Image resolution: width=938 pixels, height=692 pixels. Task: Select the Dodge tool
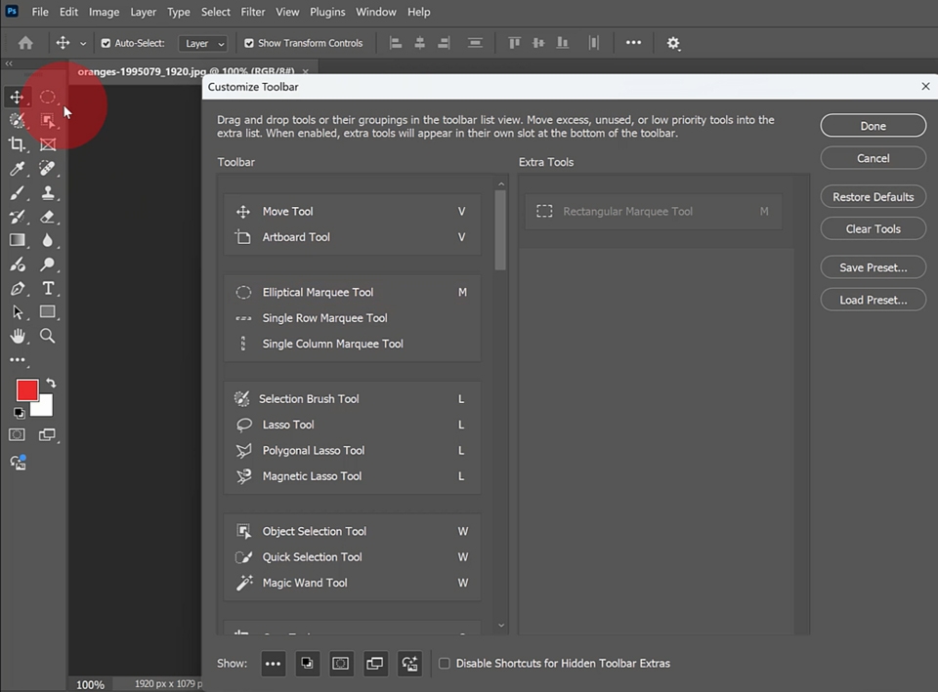pyautogui.click(x=47, y=265)
